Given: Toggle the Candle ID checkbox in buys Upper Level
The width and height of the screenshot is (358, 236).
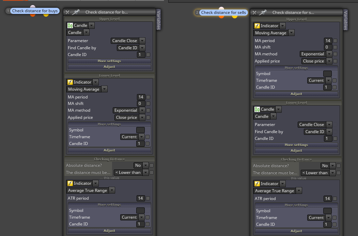Looking at the screenshot, I should [x=148, y=55].
